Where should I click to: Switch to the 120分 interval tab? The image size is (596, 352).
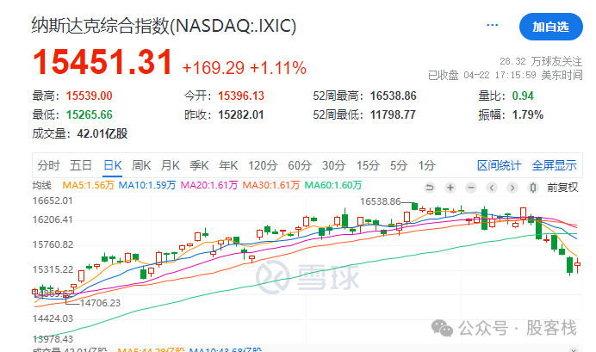point(263,165)
